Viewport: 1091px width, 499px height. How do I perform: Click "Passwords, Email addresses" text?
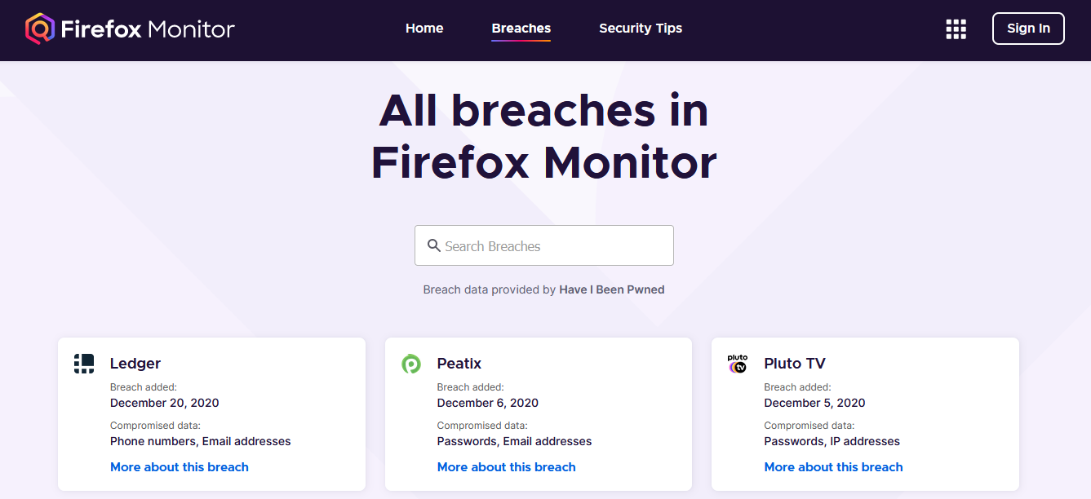(x=515, y=441)
